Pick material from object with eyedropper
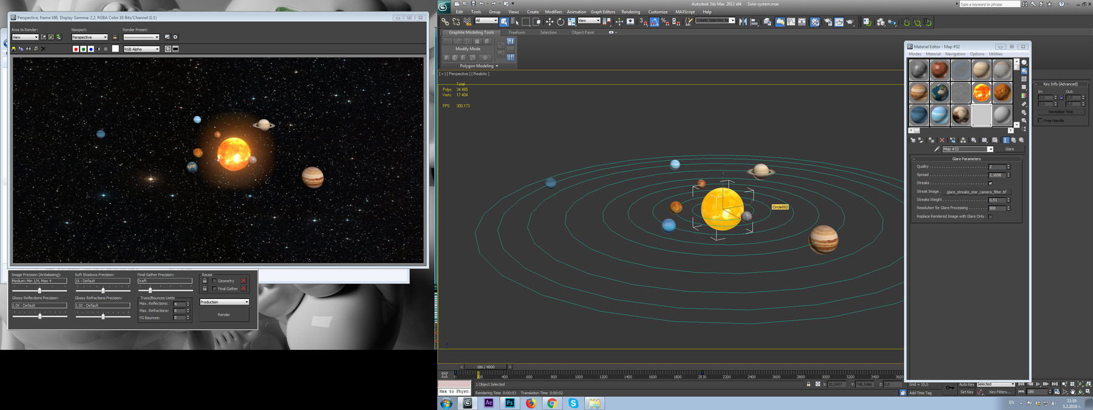The height and width of the screenshot is (410, 1093). click(936, 149)
